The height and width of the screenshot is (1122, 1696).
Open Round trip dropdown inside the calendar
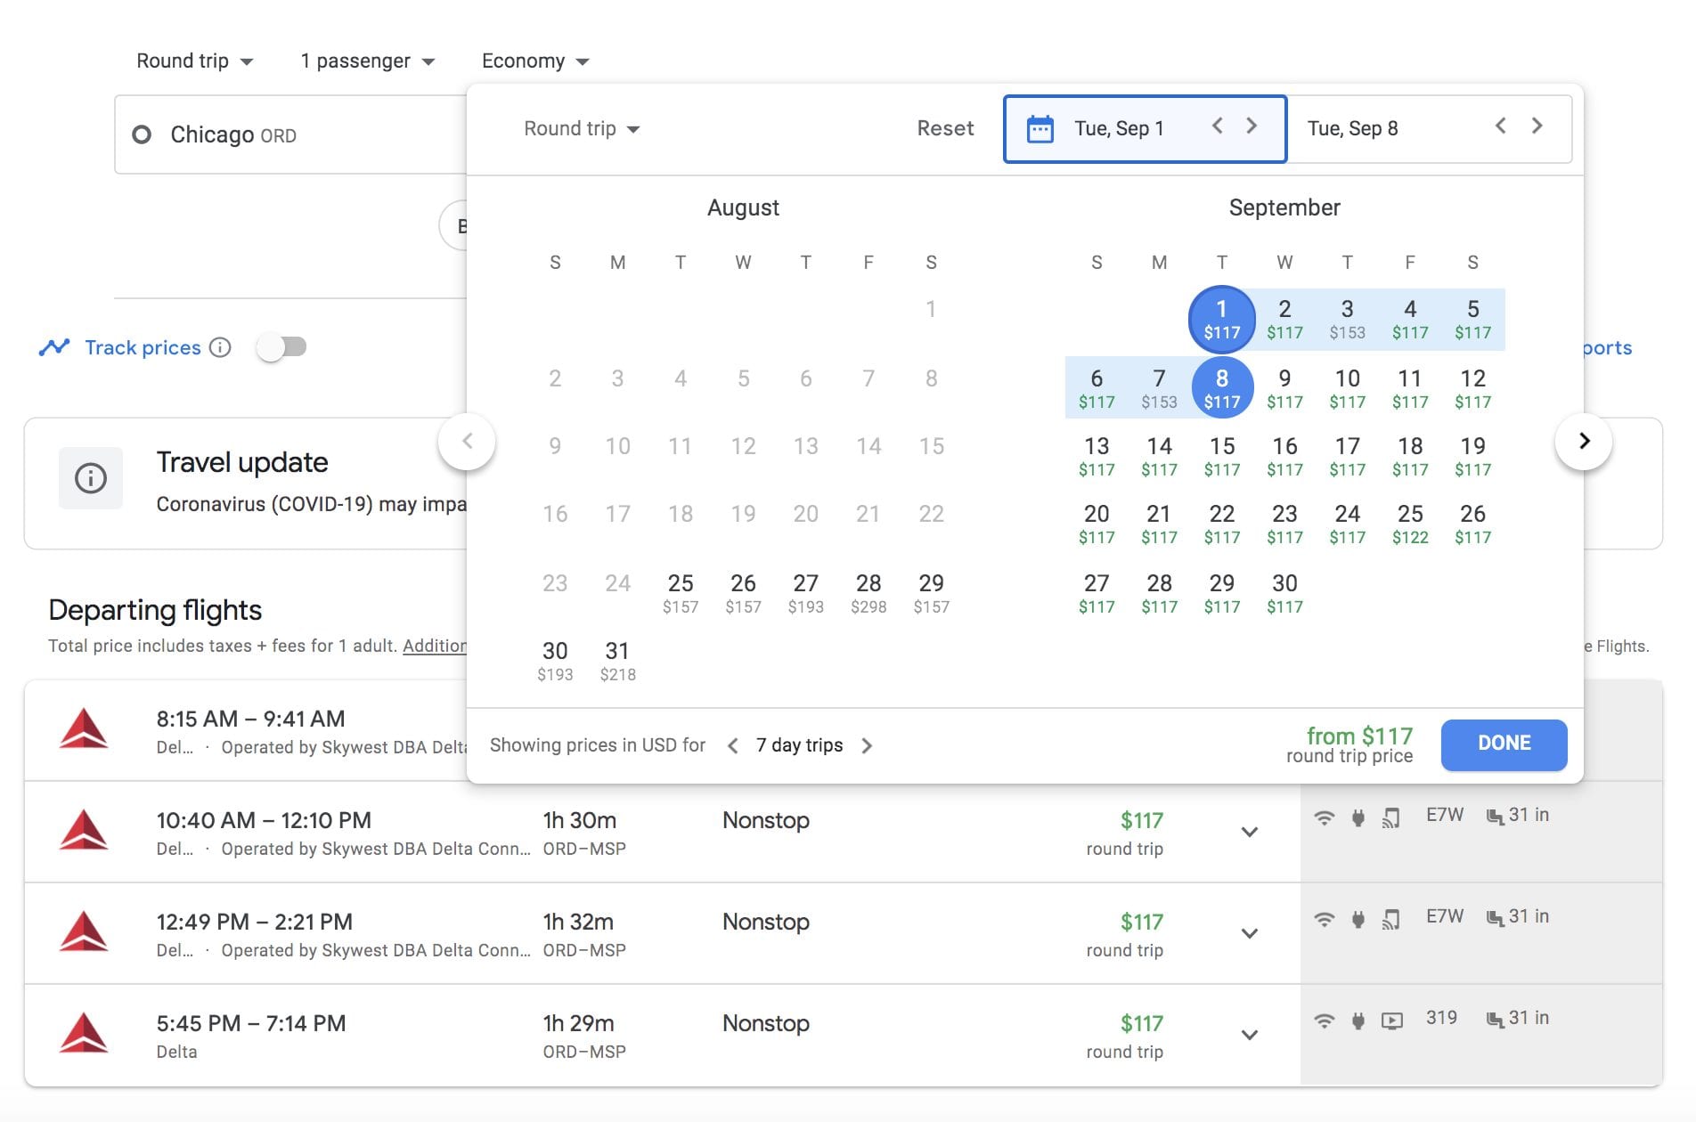click(x=581, y=129)
